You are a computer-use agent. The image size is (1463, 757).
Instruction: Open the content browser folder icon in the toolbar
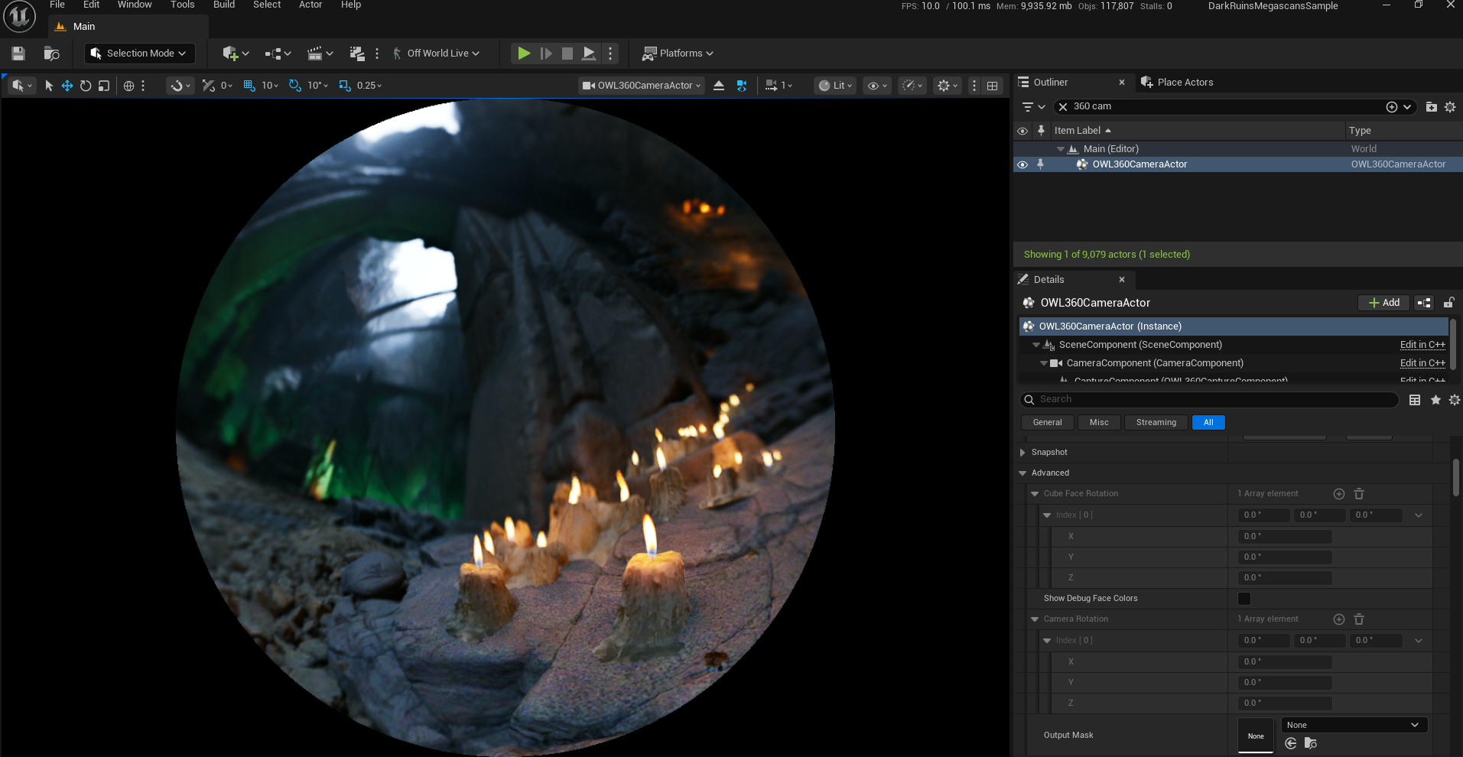click(x=51, y=54)
